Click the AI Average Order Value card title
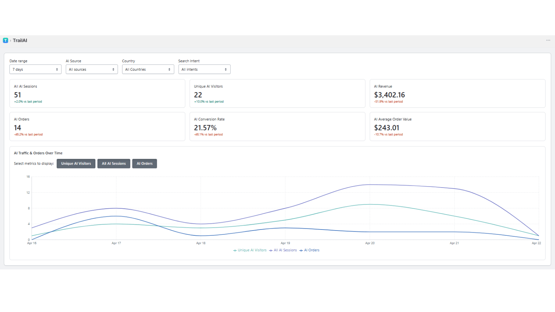This screenshot has width=555, height=312. 393,119
